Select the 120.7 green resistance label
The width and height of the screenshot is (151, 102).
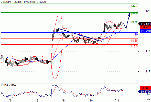[x=134, y=6]
